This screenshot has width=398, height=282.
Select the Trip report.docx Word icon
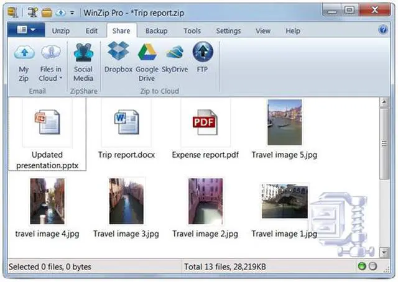tap(126, 122)
